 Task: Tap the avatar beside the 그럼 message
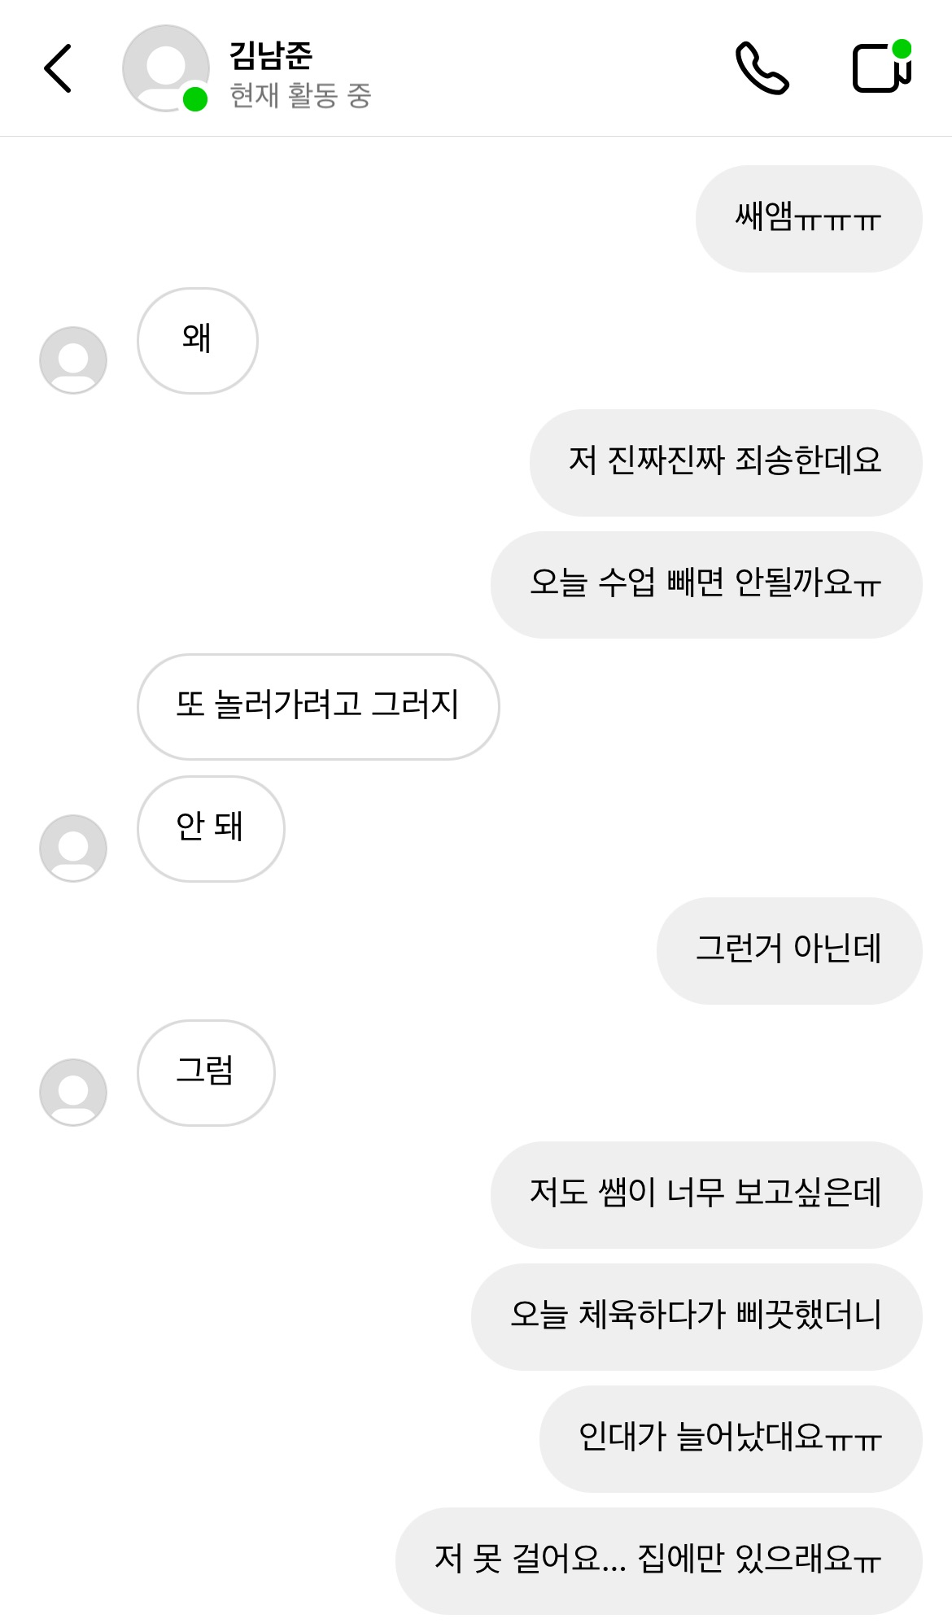point(73,1092)
